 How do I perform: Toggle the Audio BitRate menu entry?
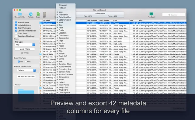click(65, 67)
